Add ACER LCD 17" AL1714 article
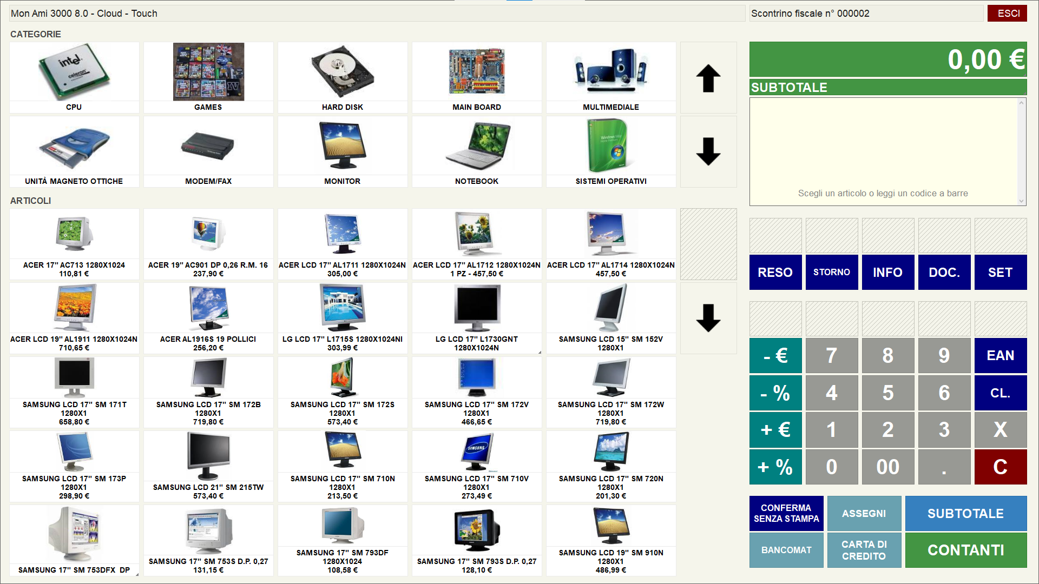This screenshot has height=584, width=1039. click(611, 244)
